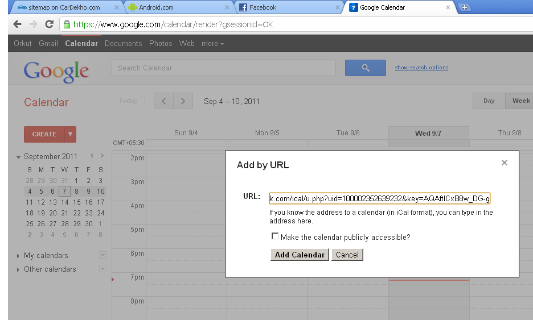Select day 10 in mini calendar
This screenshot has height=320, width=533.
point(100,192)
